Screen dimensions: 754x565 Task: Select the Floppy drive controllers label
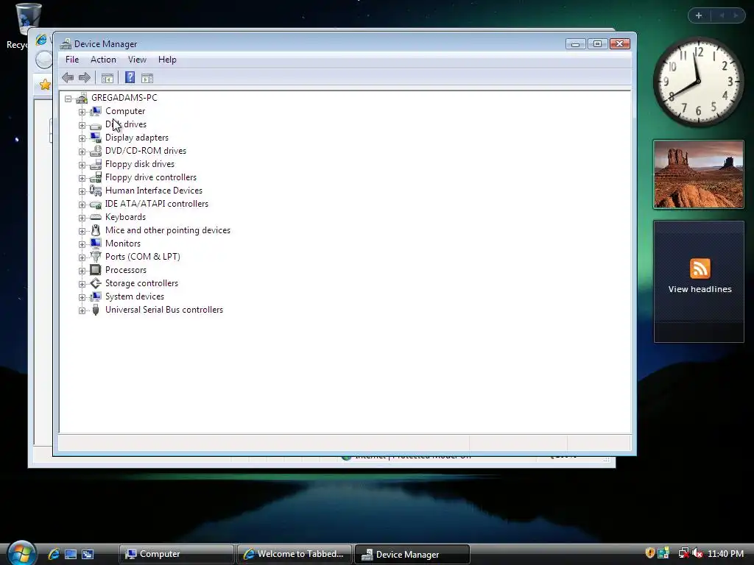click(x=150, y=177)
